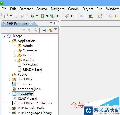Open the Source menu
The image size is (120, 115).
(x=42, y=9)
